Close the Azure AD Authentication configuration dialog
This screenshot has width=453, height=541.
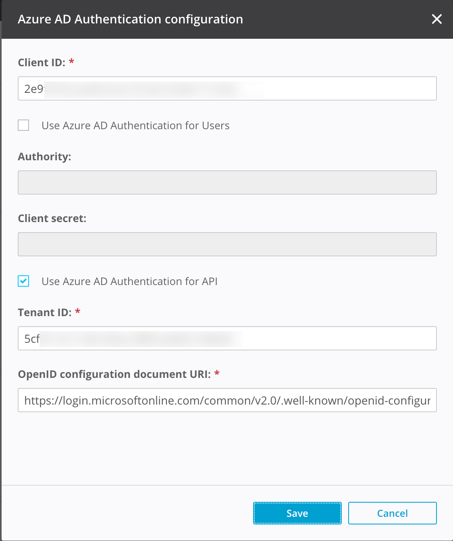[437, 19]
